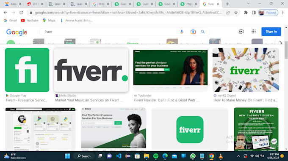Image resolution: width=288 pixels, height=161 pixels.
Task: Show hidden system tray icons
Action: click(238, 156)
